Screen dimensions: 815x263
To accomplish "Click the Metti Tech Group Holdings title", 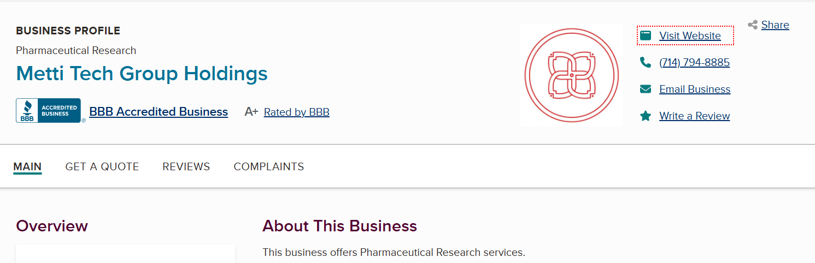I will click(x=142, y=73).
